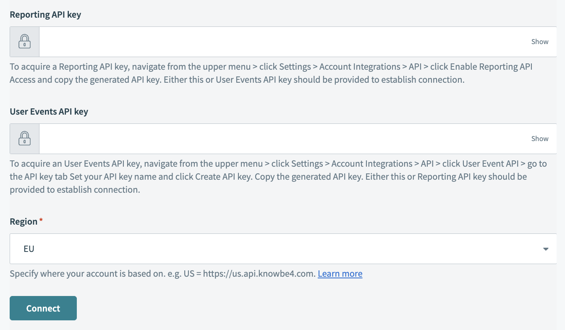Click the Connect button

tap(43, 308)
